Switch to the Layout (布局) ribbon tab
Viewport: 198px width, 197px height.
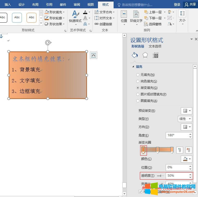point(35,4)
